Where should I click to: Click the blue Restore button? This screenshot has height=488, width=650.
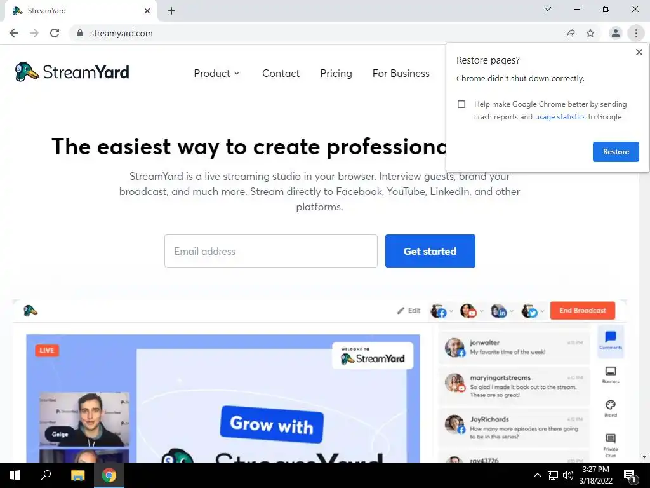pyautogui.click(x=616, y=152)
